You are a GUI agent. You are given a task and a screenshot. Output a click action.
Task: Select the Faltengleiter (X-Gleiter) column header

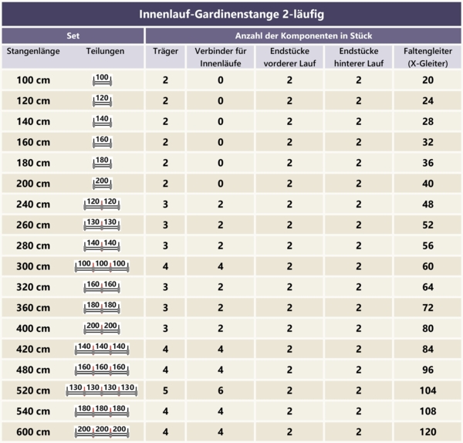[428, 57]
